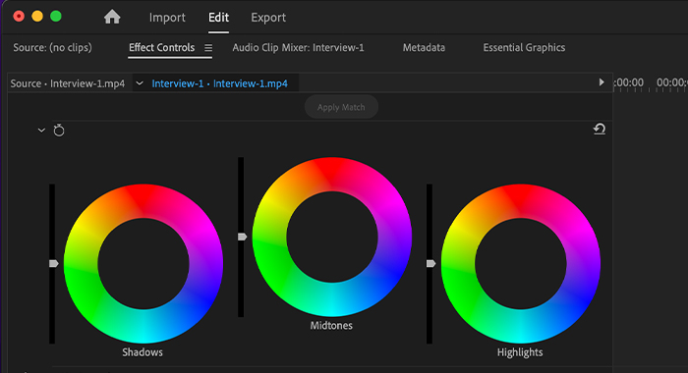Screen dimensions: 688x373
Task: Click the Shadows color wheel center
Action: pyautogui.click(x=143, y=264)
